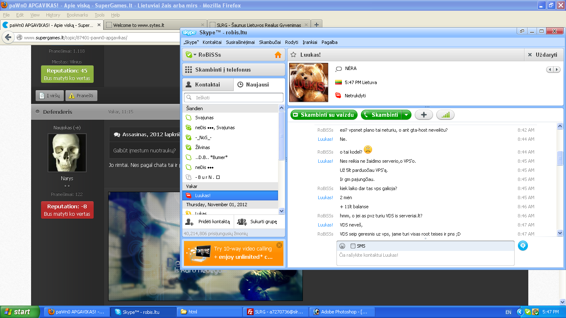Select -_NoS_- contact
The height and width of the screenshot is (318, 566).
point(230,137)
